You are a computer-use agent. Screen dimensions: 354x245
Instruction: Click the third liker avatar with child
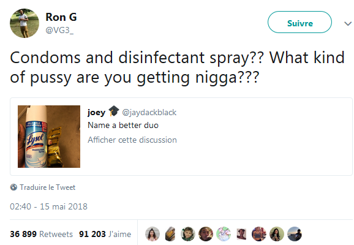tap(188, 234)
